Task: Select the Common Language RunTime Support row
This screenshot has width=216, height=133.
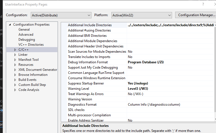Action: pyautogui.click(x=140, y=73)
